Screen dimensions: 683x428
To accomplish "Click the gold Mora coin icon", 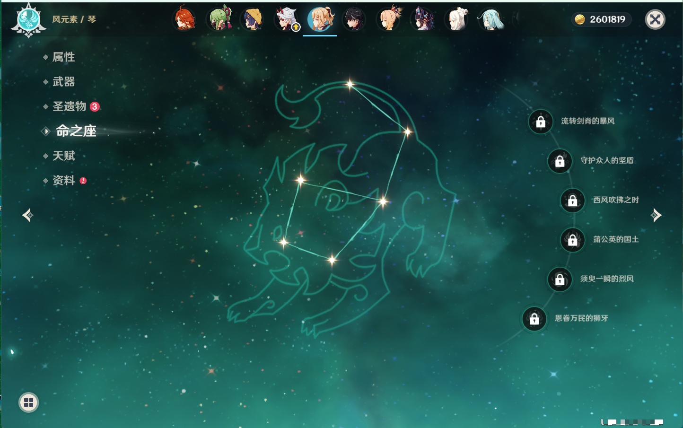I will (x=579, y=19).
